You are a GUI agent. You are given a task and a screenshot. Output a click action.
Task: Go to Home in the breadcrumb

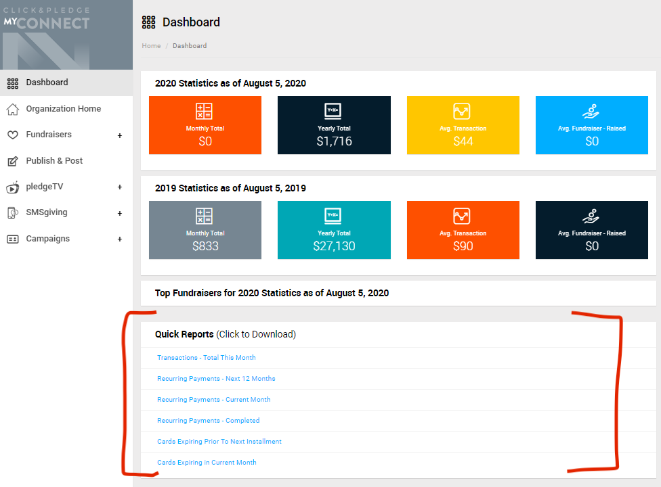(151, 46)
